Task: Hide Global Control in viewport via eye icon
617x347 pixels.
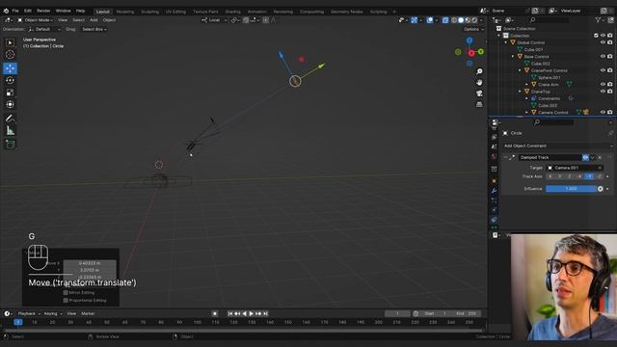Action: click(603, 42)
